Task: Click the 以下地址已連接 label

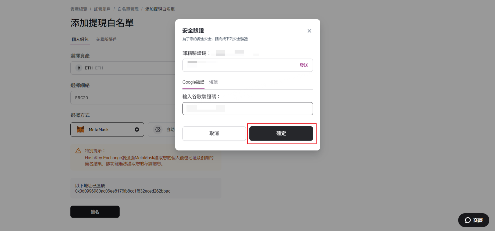Action: pos(90,186)
